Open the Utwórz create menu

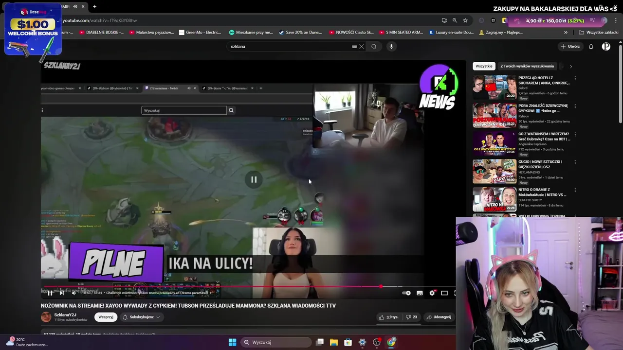(570, 47)
